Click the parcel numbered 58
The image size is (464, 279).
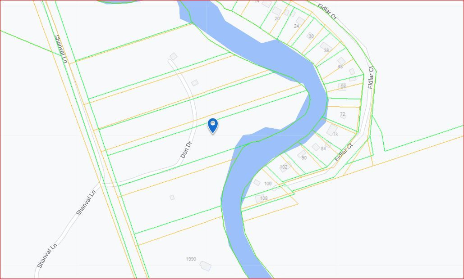[x=343, y=86]
